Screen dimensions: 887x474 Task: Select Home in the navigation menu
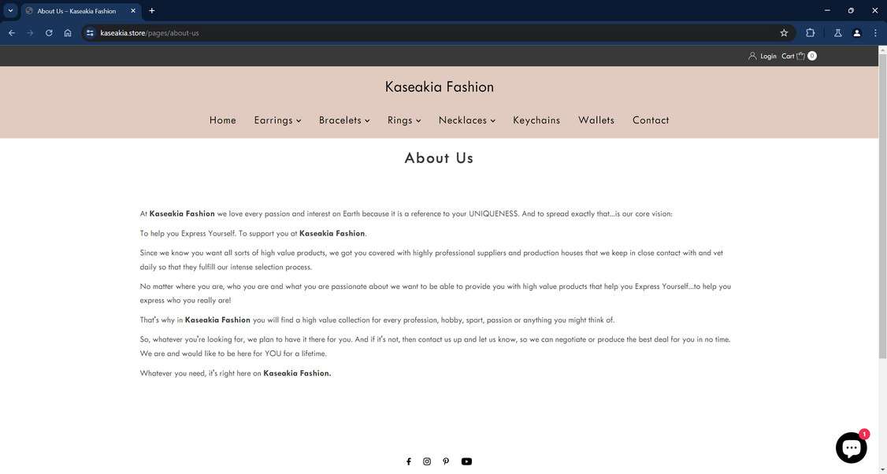click(x=223, y=120)
